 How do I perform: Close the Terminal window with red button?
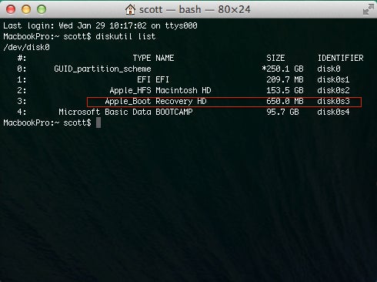point(11,9)
